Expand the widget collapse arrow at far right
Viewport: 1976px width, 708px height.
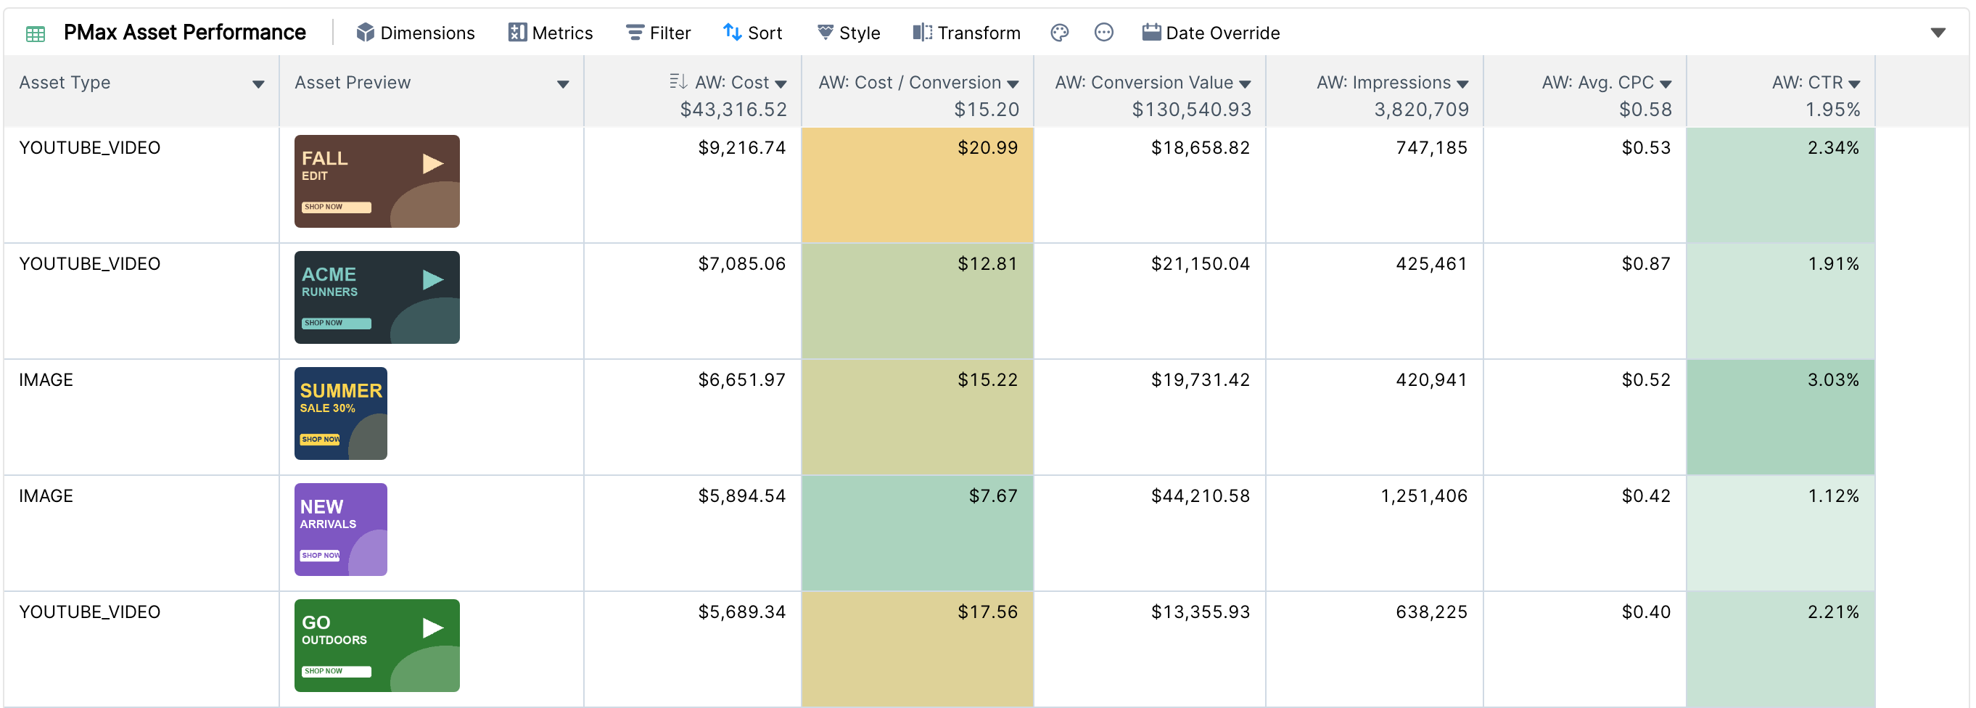click(x=1938, y=33)
